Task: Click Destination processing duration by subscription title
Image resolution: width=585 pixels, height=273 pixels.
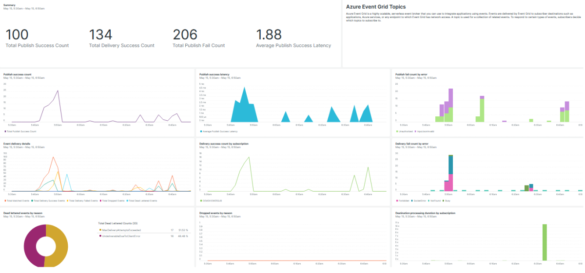Action: click(425, 213)
